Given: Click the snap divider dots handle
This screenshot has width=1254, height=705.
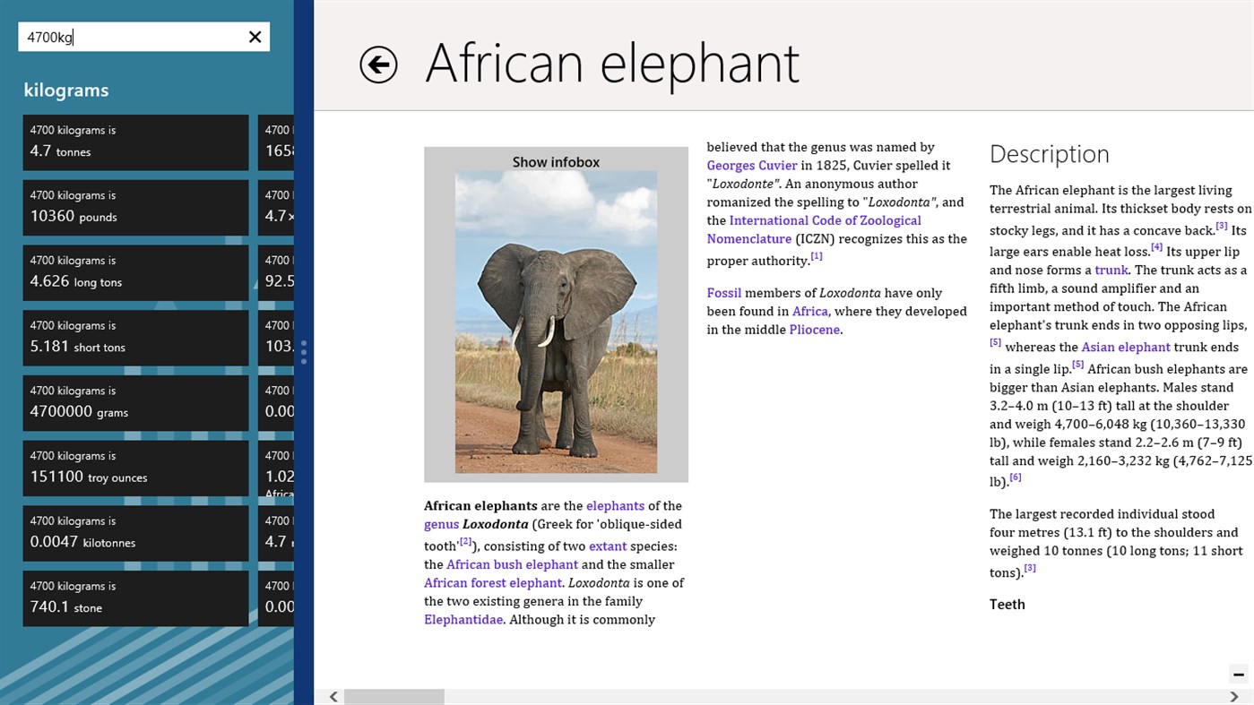Looking at the screenshot, I should click(x=304, y=352).
